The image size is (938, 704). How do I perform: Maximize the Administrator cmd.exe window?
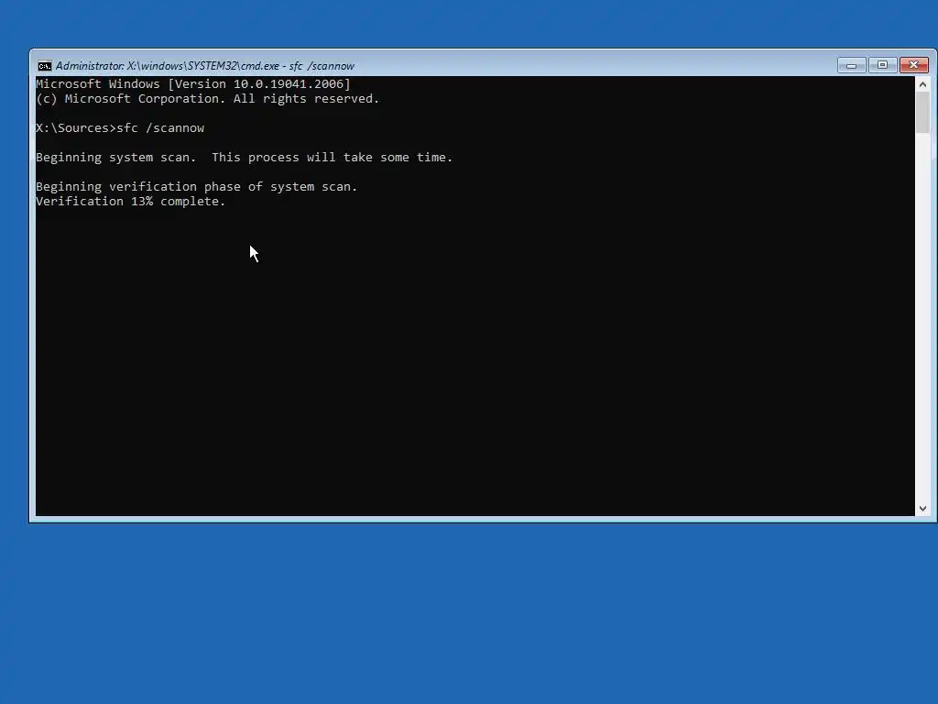coord(882,65)
